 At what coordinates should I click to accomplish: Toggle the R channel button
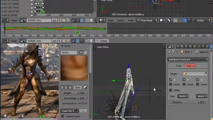click(x=62, y=87)
